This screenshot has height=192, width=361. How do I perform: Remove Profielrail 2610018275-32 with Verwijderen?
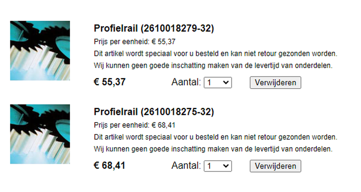(x=275, y=166)
